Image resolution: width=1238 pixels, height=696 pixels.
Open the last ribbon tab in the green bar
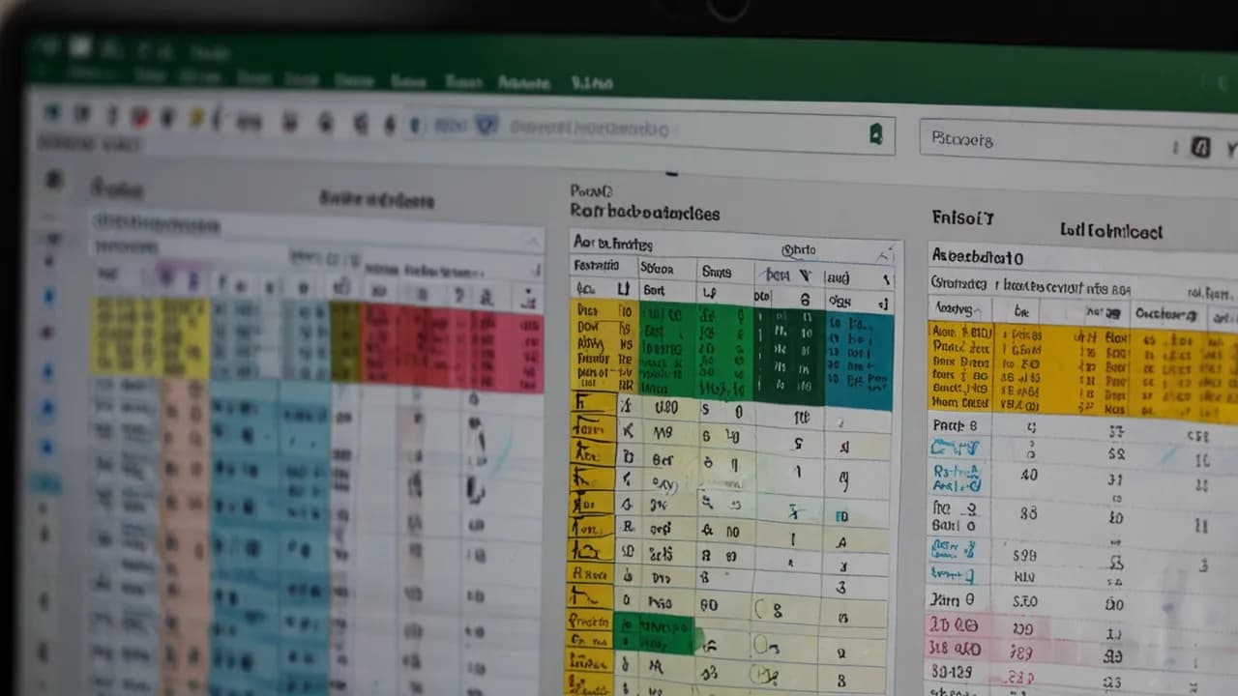tap(591, 83)
